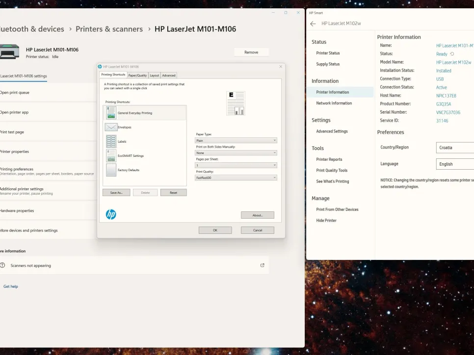The width and height of the screenshot is (474, 355).
Task: Click Hide Printer in HP Smart sidebar
Action: (x=326, y=221)
